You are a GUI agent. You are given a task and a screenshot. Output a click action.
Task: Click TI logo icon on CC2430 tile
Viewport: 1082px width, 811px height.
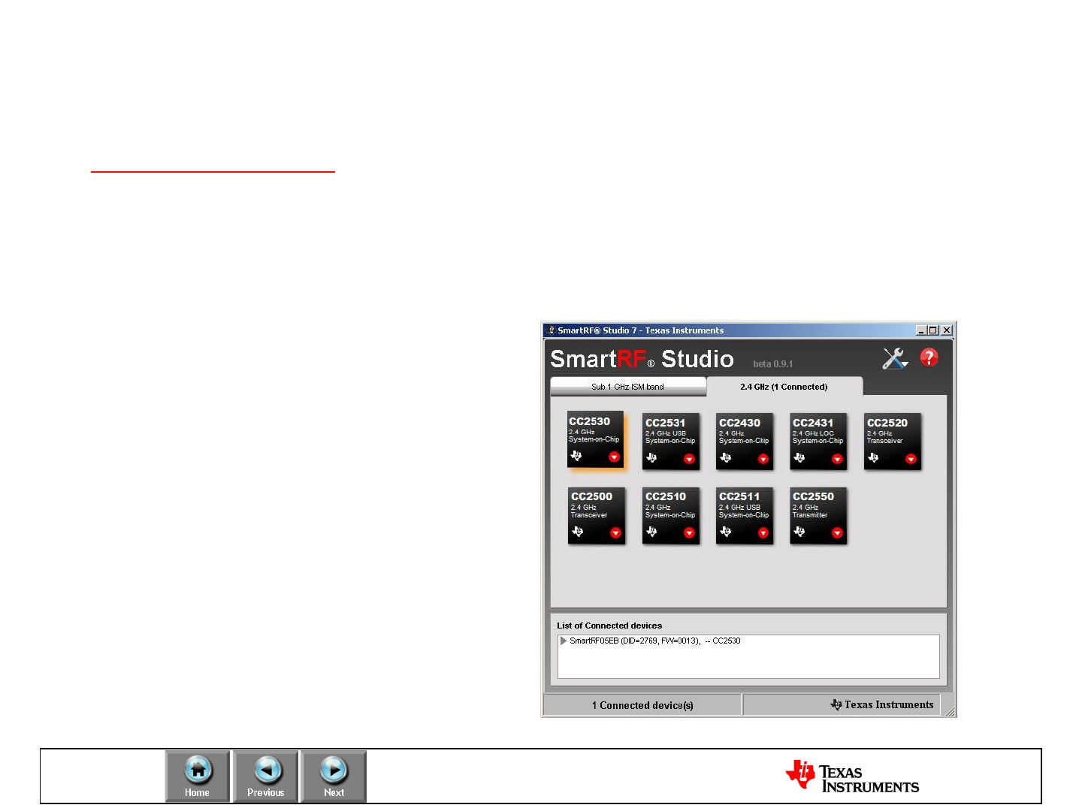point(725,457)
